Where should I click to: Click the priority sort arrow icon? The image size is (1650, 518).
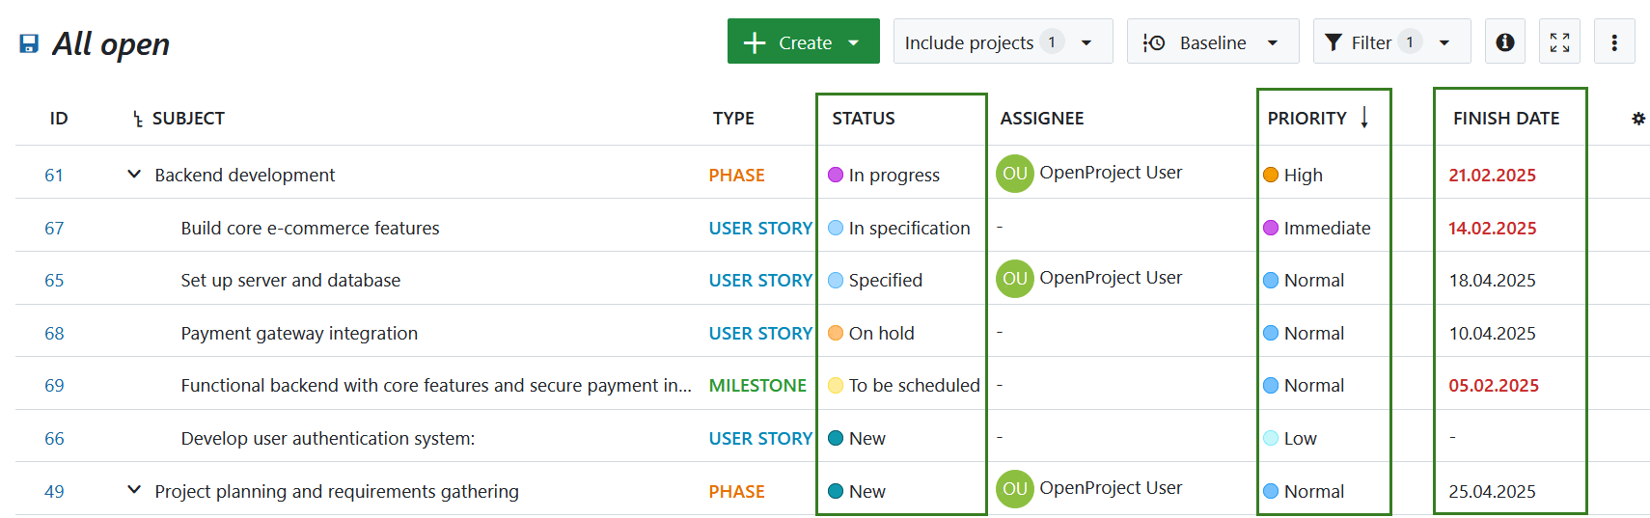1364,118
